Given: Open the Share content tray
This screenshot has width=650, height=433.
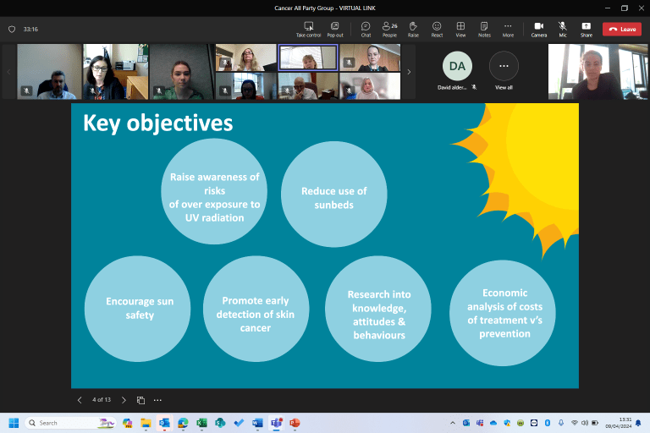Looking at the screenshot, I should [x=587, y=30].
